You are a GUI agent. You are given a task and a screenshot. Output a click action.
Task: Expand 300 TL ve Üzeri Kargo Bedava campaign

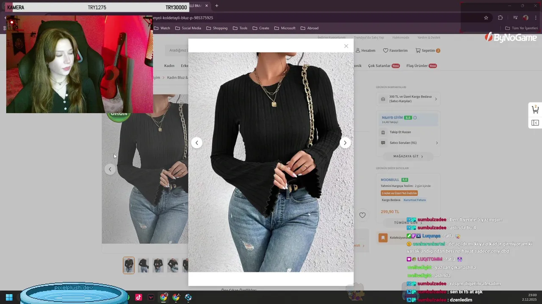coord(408,99)
